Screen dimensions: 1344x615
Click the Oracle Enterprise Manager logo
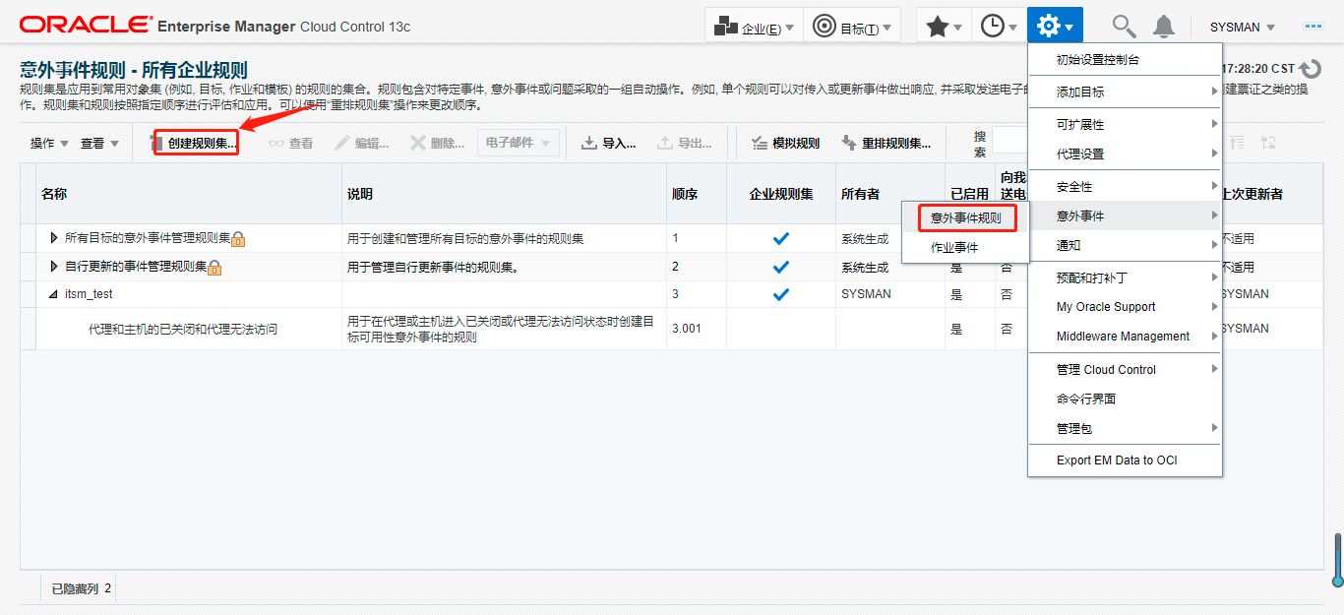coord(214,26)
